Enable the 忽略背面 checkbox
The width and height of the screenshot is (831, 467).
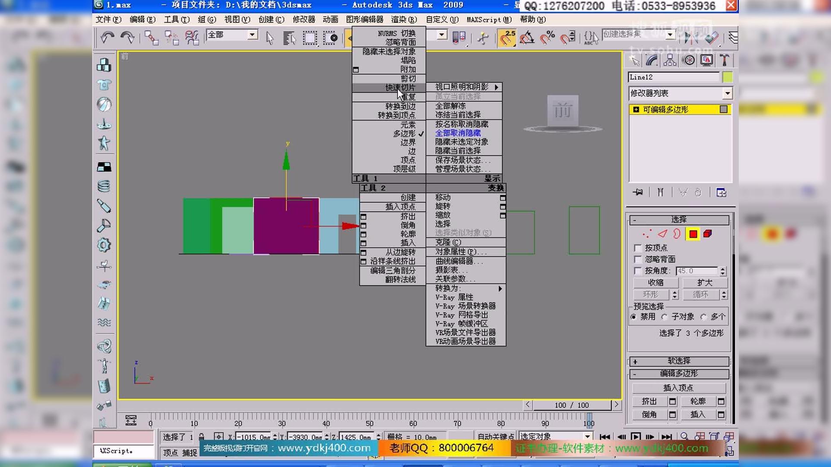click(x=638, y=259)
